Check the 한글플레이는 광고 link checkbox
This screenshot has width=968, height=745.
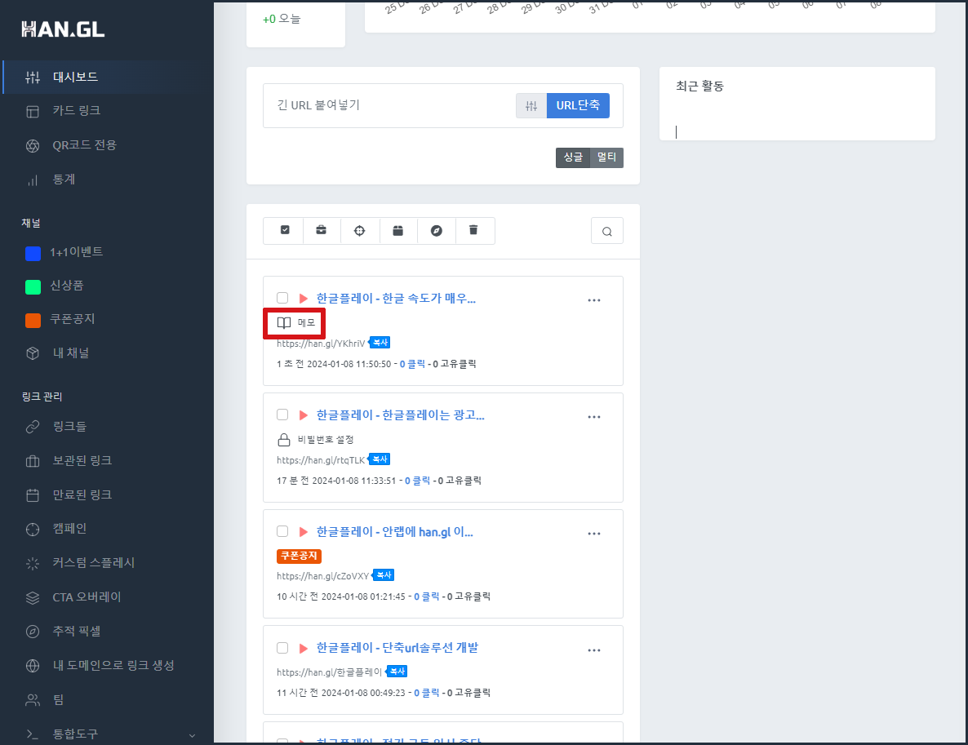pyautogui.click(x=282, y=415)
